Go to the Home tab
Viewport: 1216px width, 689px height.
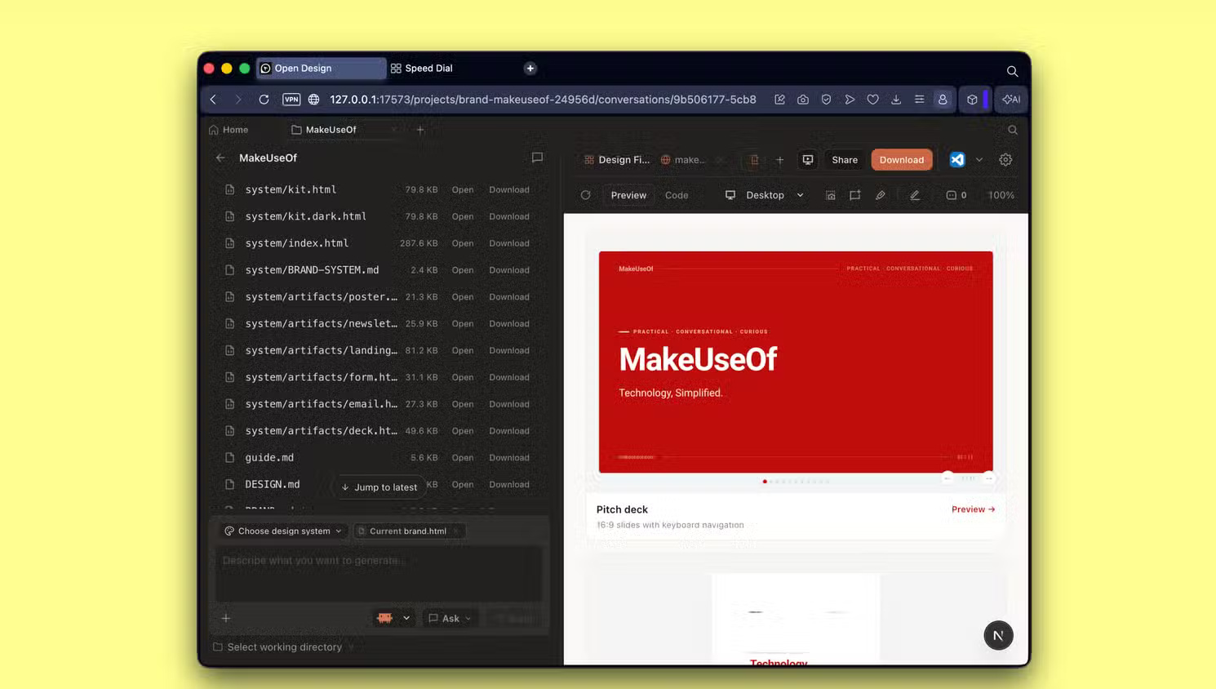click(x=229, y=130)
